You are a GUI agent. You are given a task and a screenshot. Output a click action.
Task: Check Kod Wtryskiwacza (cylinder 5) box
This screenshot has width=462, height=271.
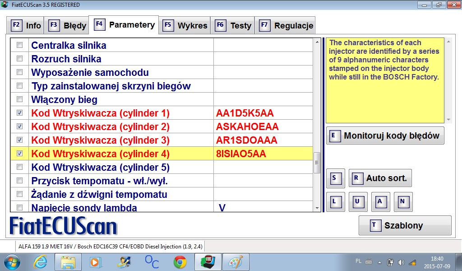[20, 167]
